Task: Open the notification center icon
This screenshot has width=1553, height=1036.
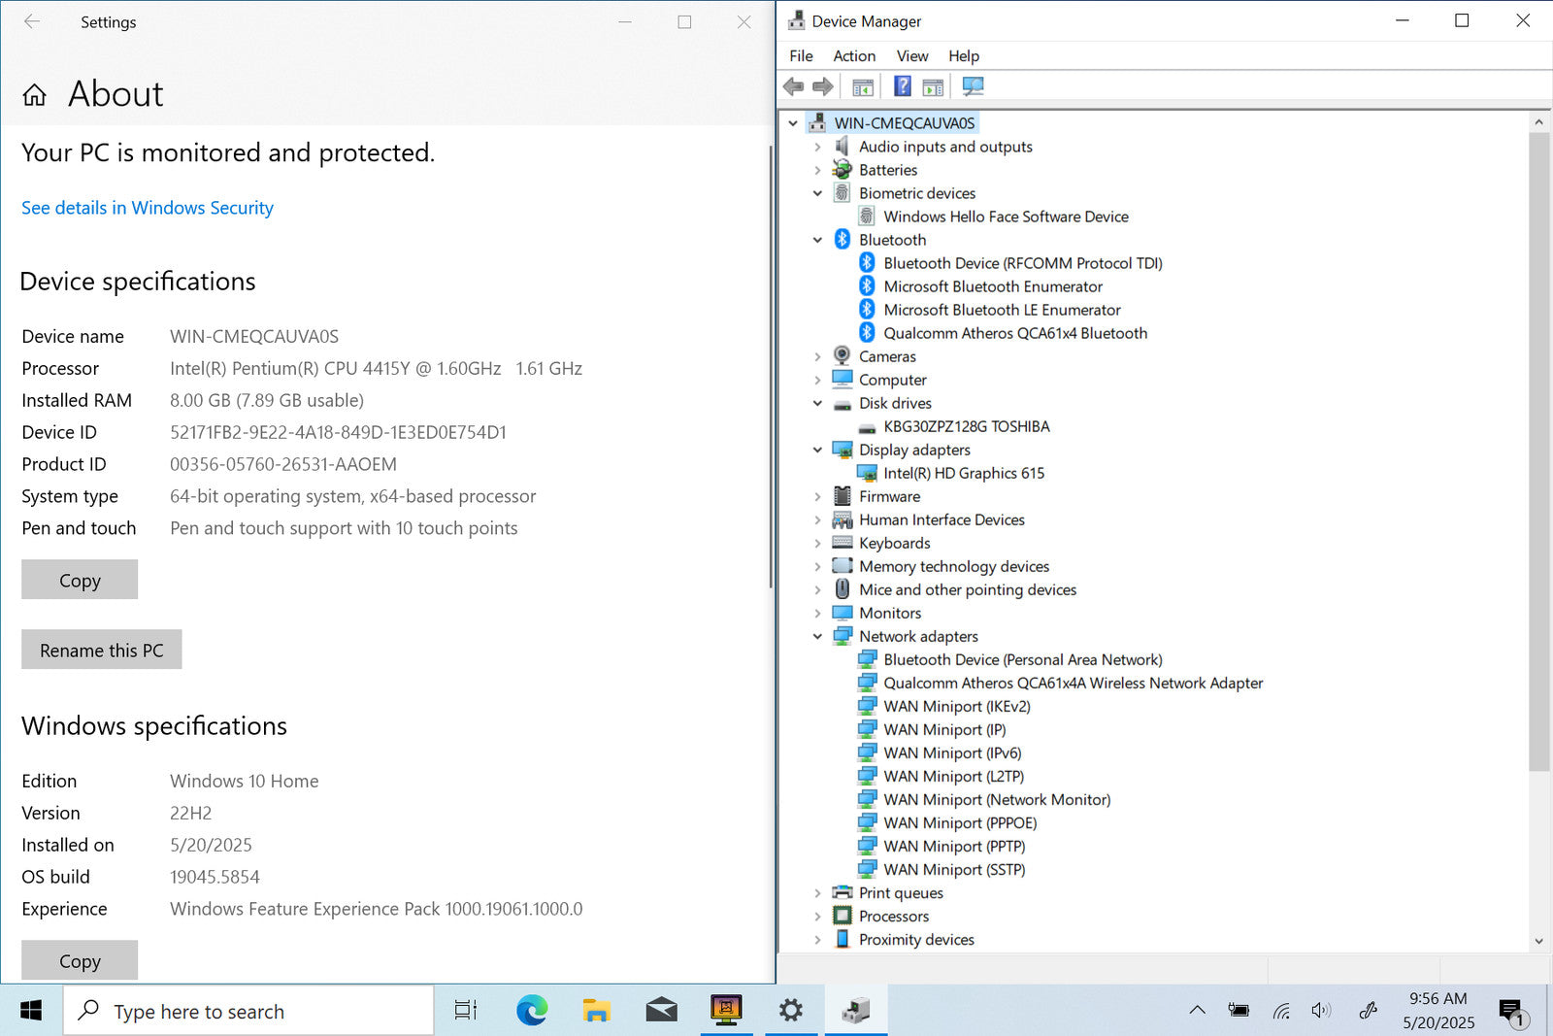Action: pyautogui.click(x=1510, y=1011)
